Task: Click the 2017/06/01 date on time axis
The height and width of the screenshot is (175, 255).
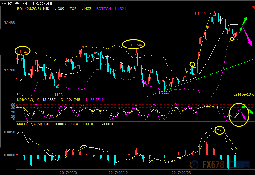Action: coord(69,173)
